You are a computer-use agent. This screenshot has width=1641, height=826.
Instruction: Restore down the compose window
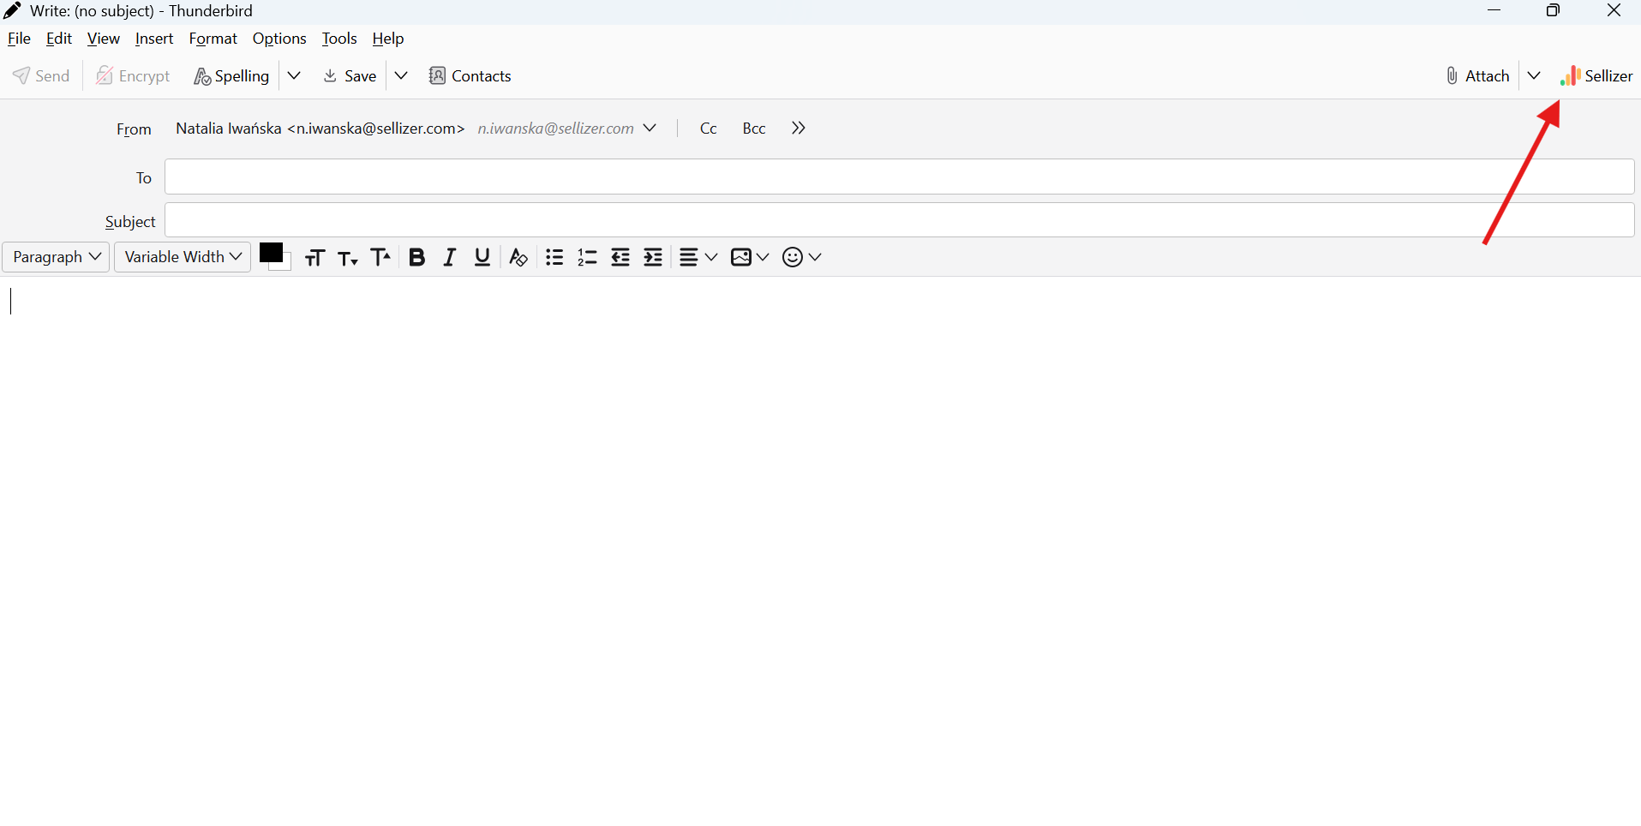1553,10
